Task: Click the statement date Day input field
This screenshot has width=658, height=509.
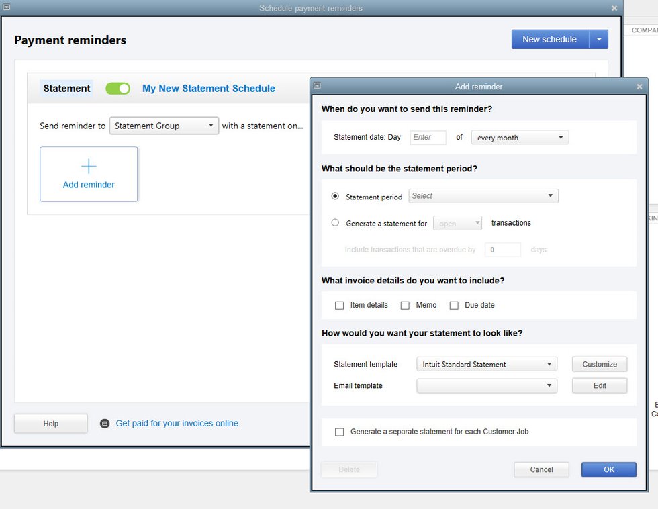Action: (428, 137)
